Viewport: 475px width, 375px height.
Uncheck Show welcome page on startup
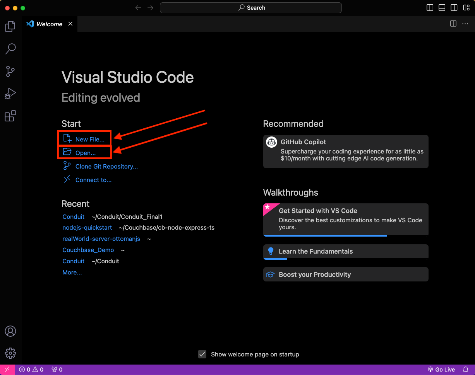coord(202,354)
